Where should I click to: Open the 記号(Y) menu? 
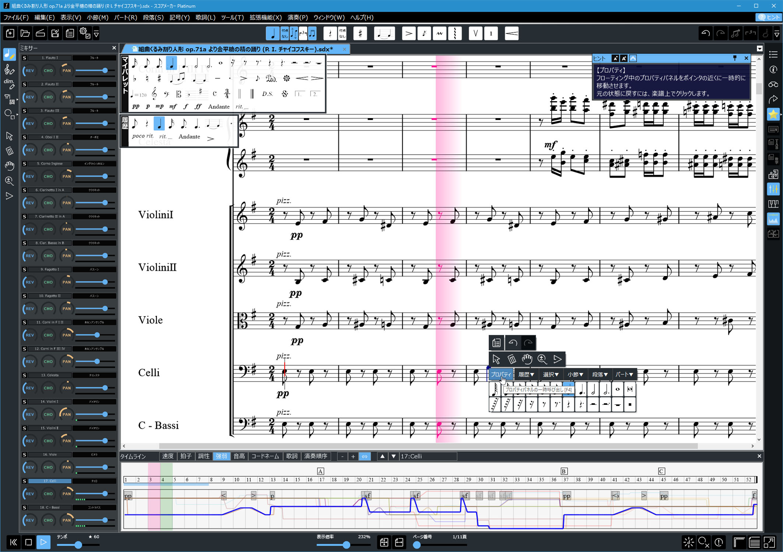point(179,17)
